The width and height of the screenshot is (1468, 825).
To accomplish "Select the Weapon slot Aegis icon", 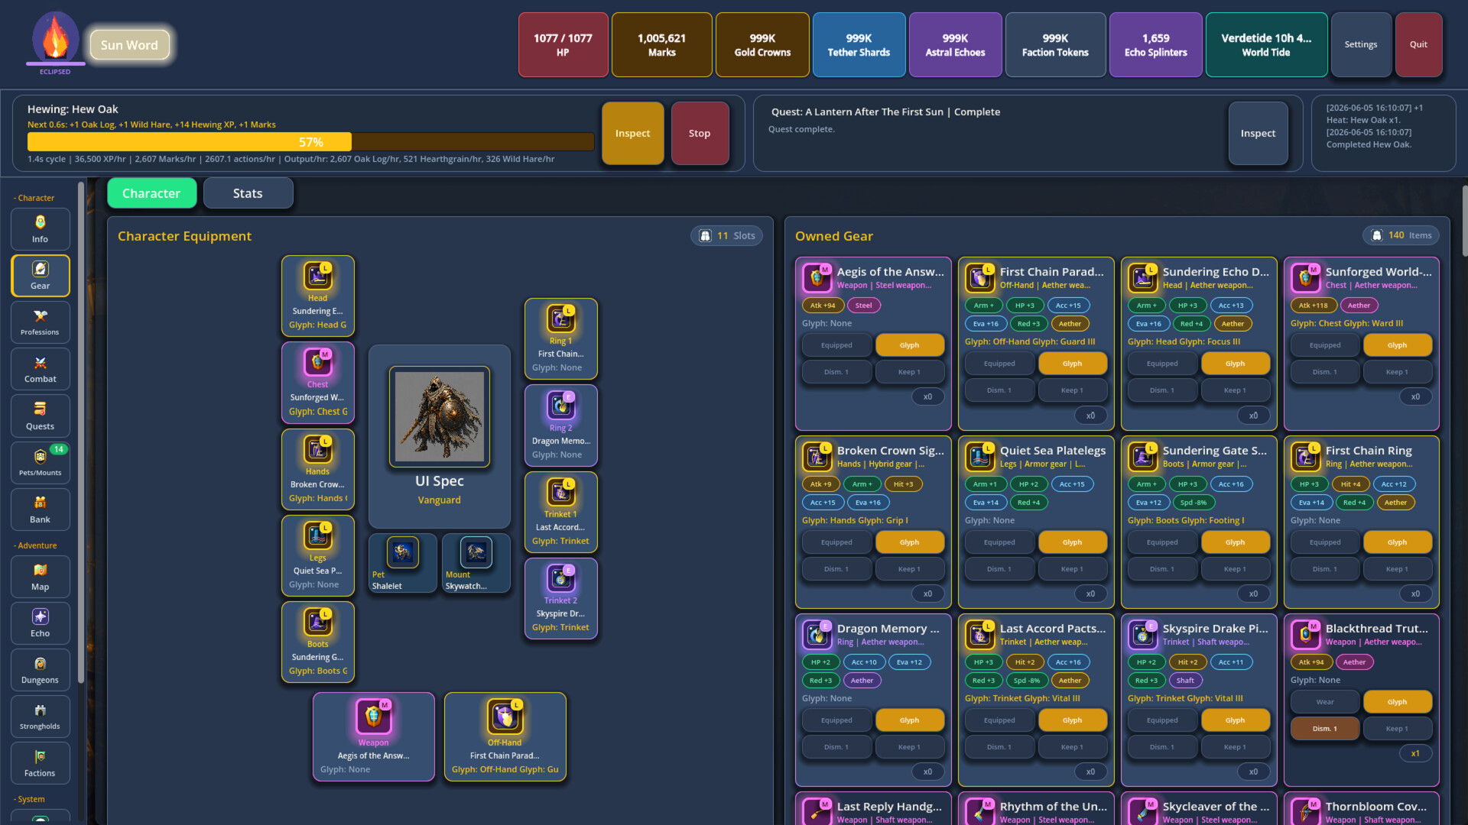I will pos(373,717).
